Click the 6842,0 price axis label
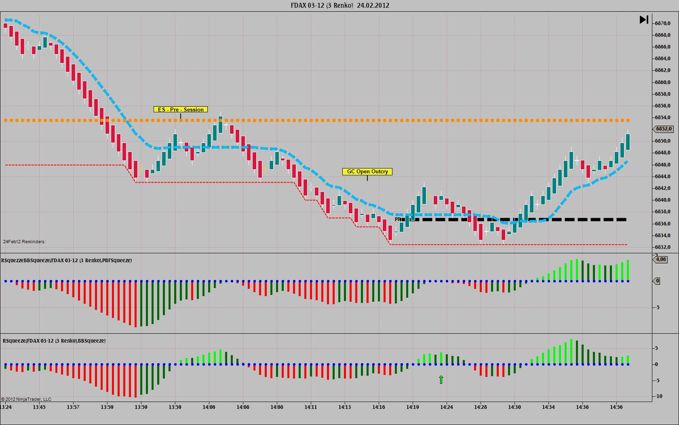This screenshot has width=679, height=425. pos(662,188)
